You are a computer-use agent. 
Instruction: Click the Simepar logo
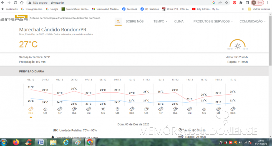click(14, 18)
